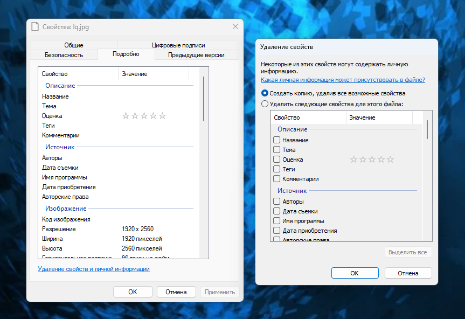The image size is (465, 319).
Task: Rate fifth star in Properties Оценка row
Action: 163,116
